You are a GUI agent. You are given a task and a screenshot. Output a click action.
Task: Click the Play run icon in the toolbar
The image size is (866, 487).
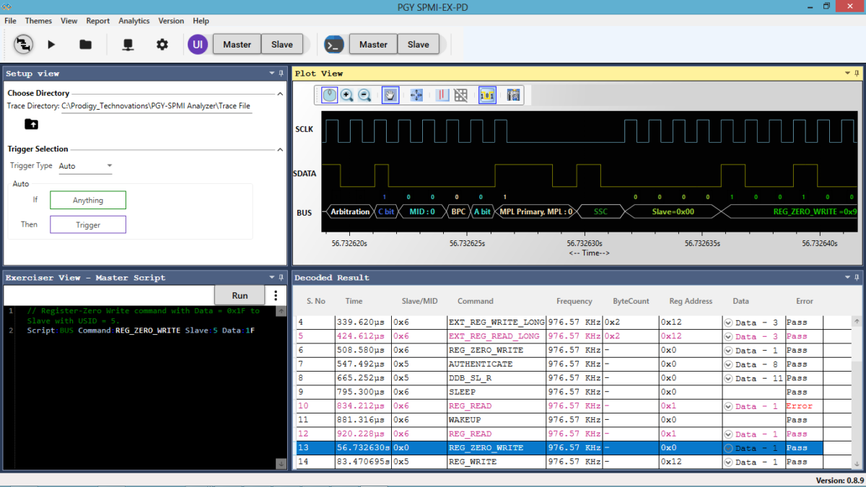(51, 44)
